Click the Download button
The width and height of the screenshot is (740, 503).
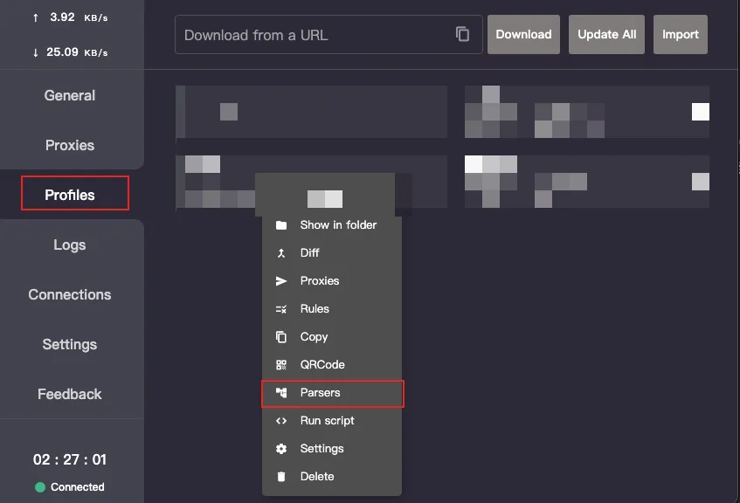point(523,34)
